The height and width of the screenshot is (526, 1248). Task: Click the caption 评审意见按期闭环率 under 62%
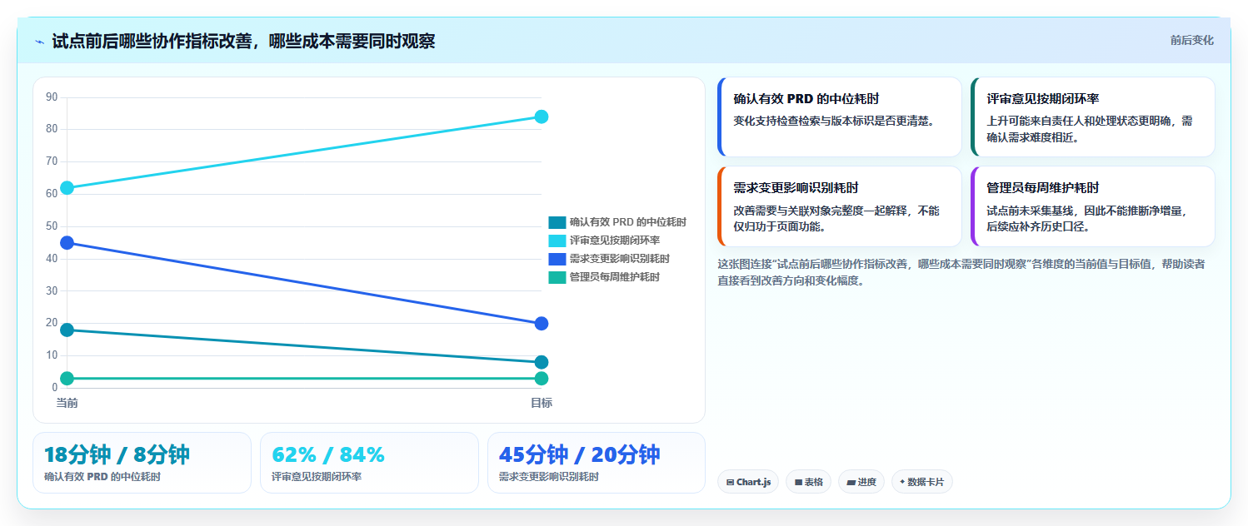tap(317, 477)
